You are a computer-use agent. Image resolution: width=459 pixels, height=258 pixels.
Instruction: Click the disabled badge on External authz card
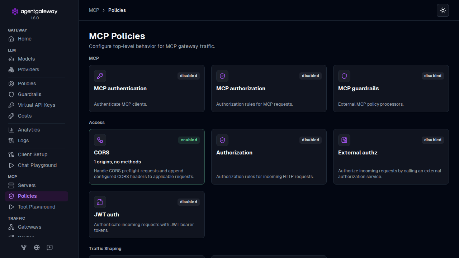click(x=433, y=140)
